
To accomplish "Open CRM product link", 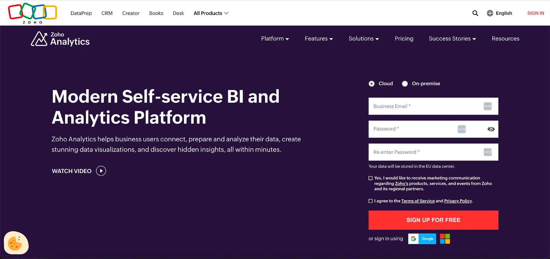I will tap(107, 13).
